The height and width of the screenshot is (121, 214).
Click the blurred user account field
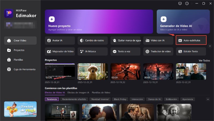[x=20, y=25]
